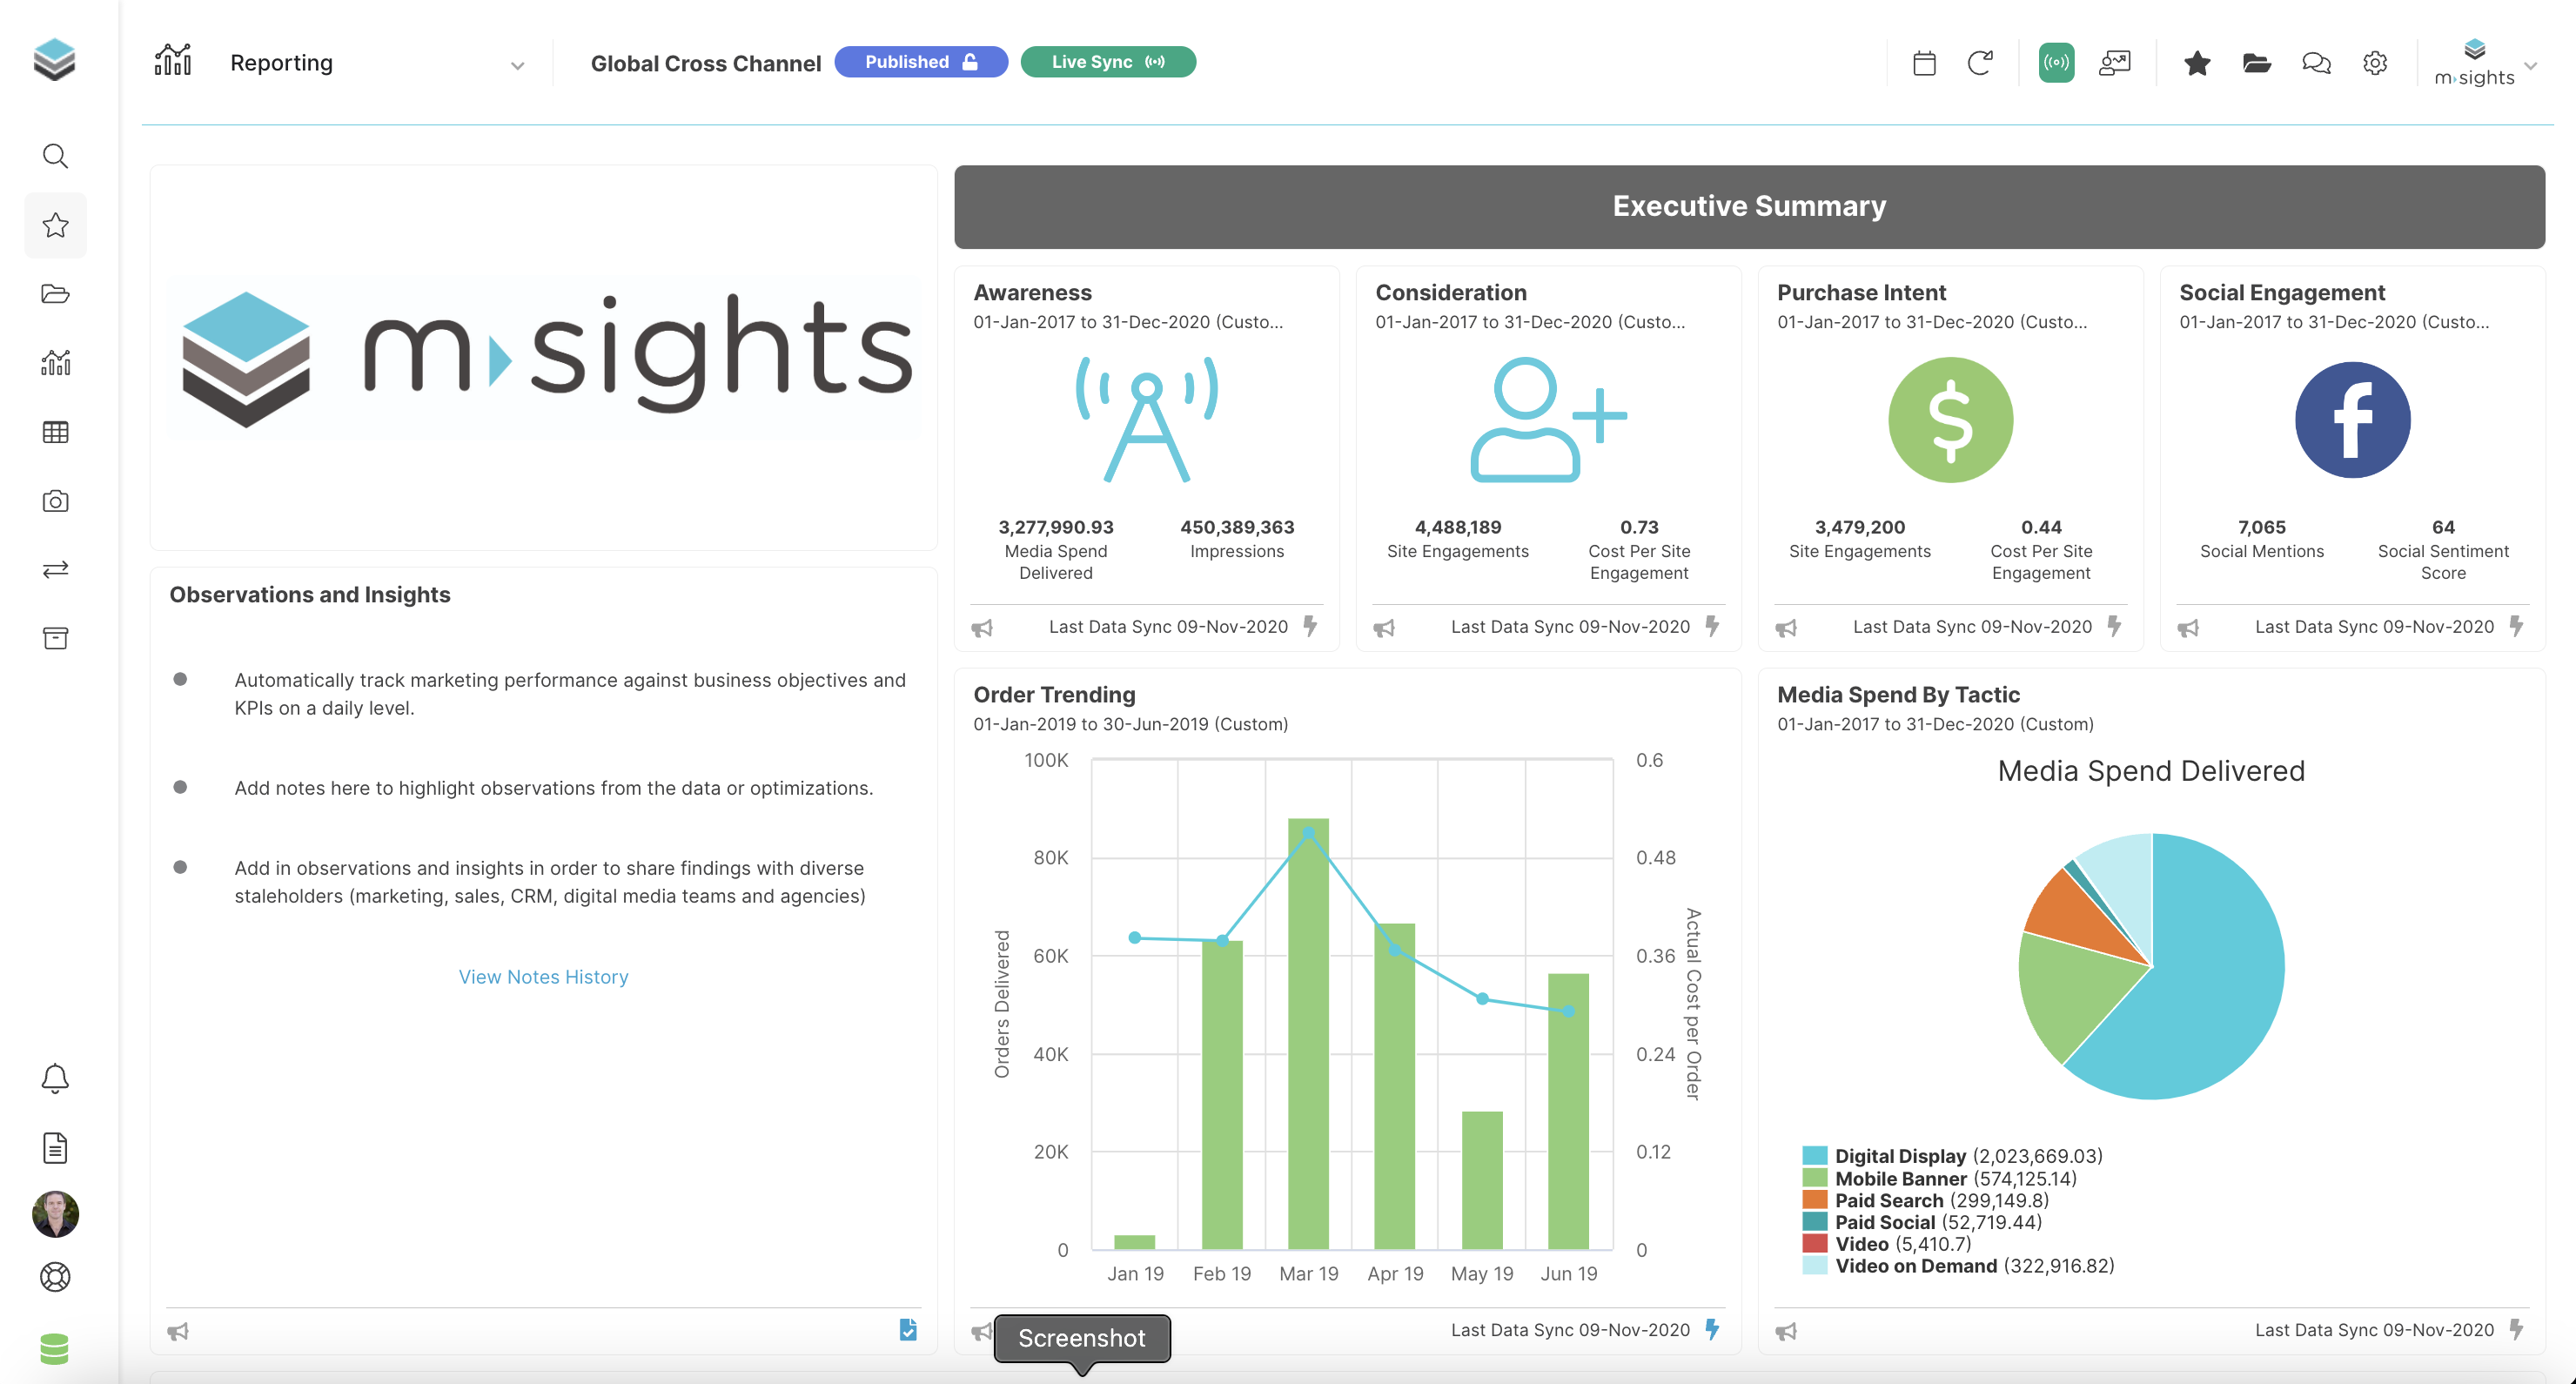Click the table grid sidebar icon
Viewport: 2576px width, 1384px height.
coord(55,432)
